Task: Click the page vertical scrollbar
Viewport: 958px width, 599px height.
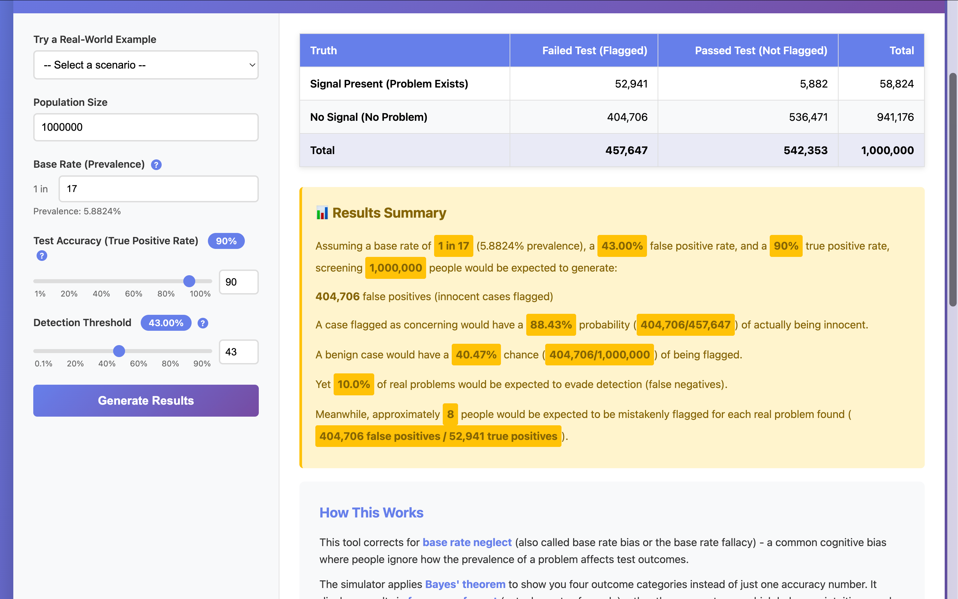Action: pyautogui.click(x=952, y=190)
